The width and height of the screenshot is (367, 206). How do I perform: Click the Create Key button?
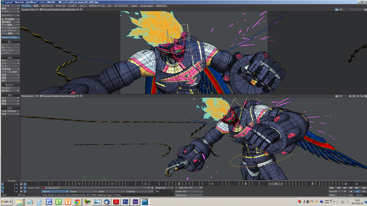(x=189, y=191)
